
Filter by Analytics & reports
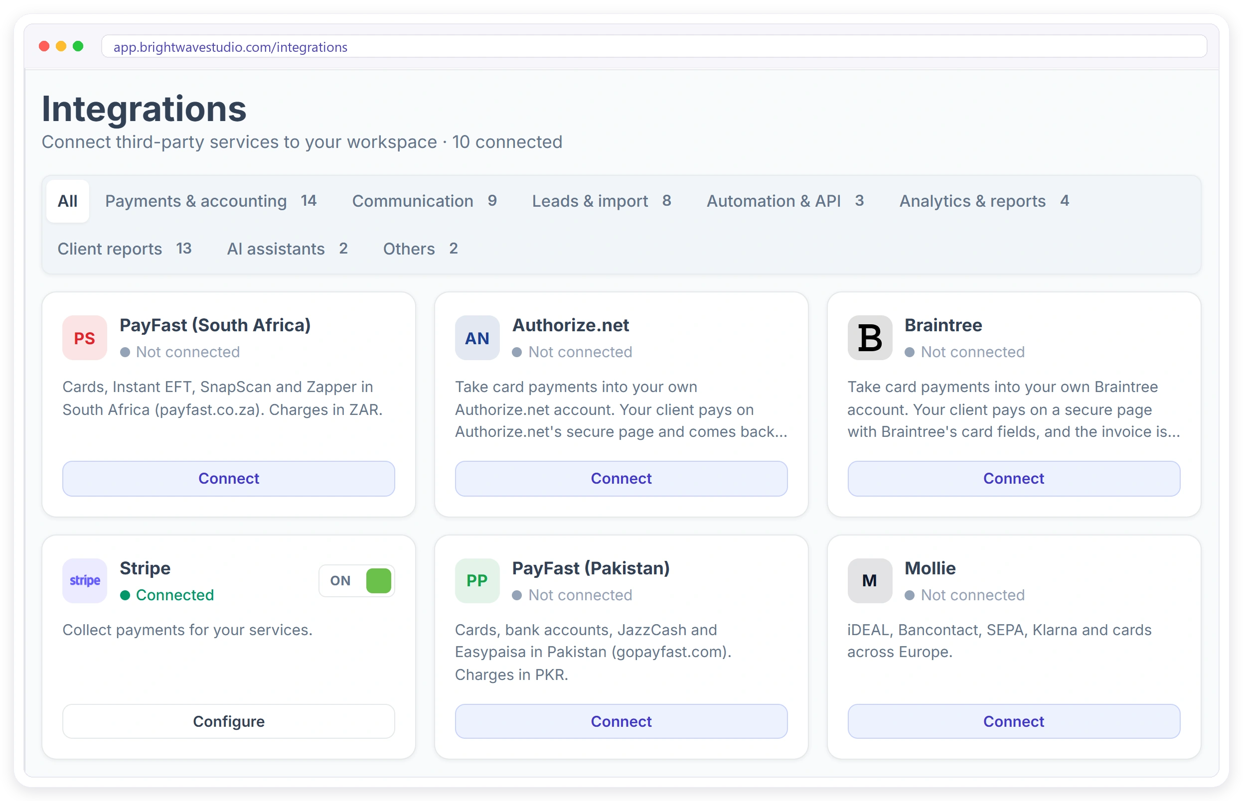point(984,201)
